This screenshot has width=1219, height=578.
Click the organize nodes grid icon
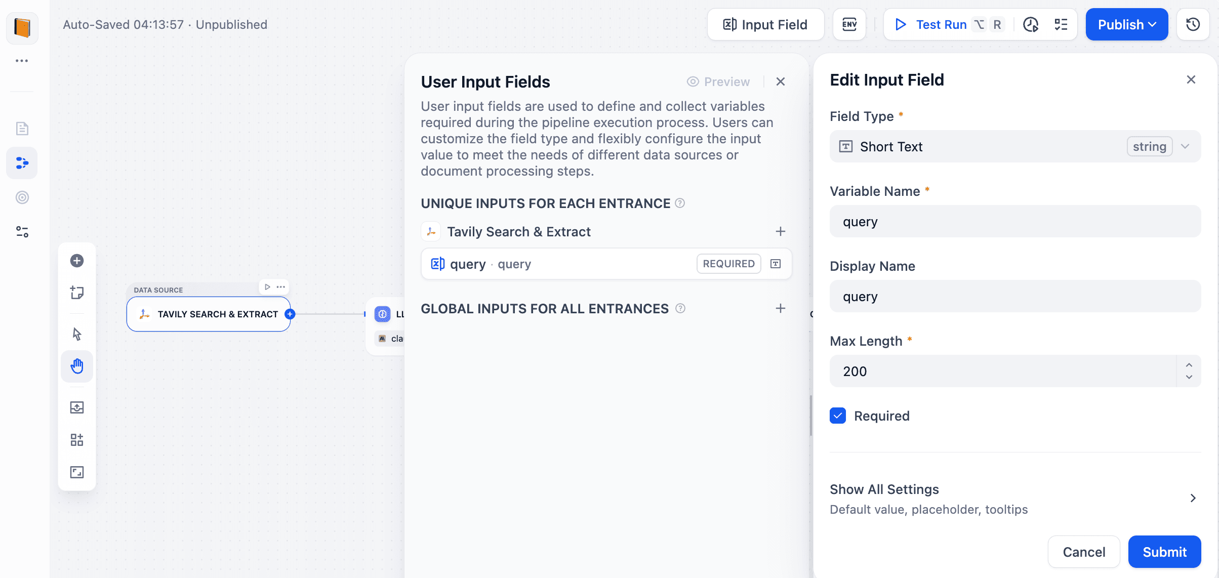click(77, 440)
